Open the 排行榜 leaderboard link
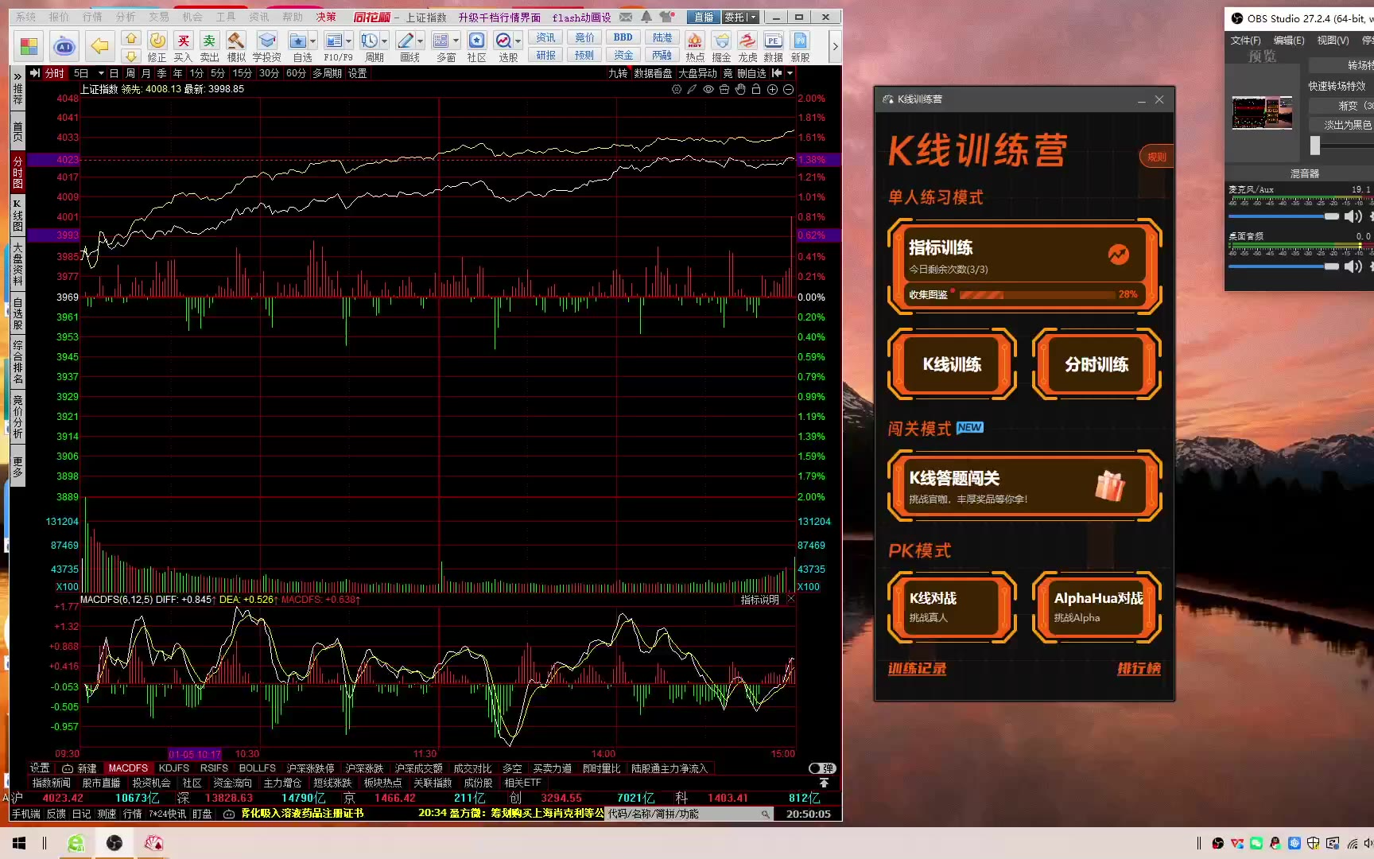 [1139, 669]
